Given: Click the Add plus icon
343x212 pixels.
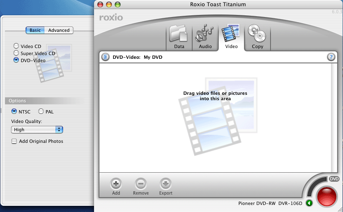Looking at the screenshot, I should [x=116, y=184].
